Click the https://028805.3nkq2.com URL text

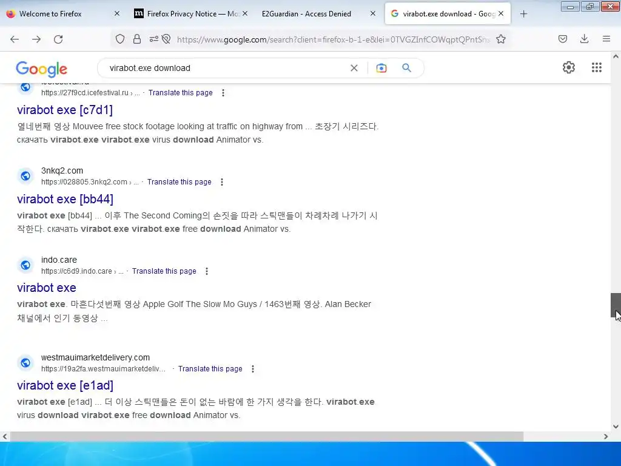tap(84, 182)
